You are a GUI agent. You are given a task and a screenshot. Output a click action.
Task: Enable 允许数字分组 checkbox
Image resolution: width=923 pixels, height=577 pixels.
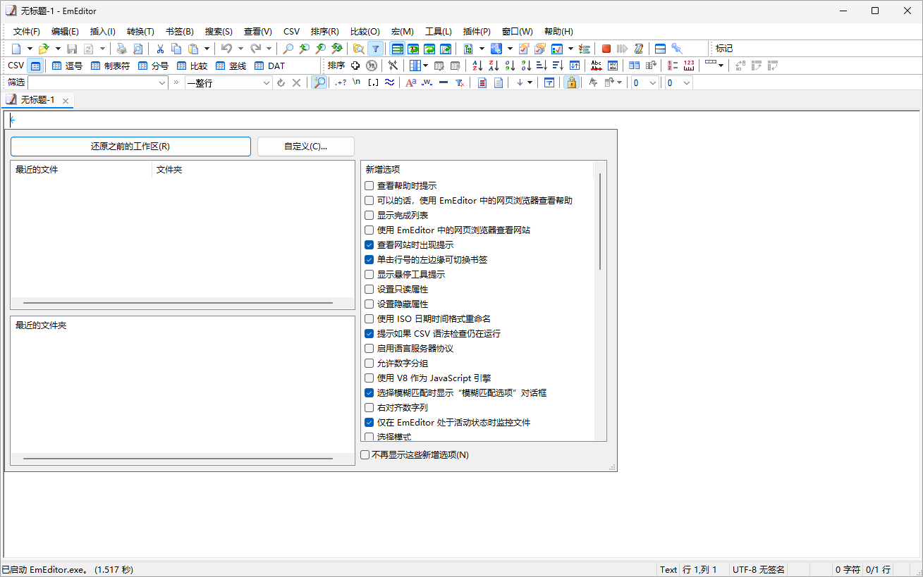(x=369, y=364)
